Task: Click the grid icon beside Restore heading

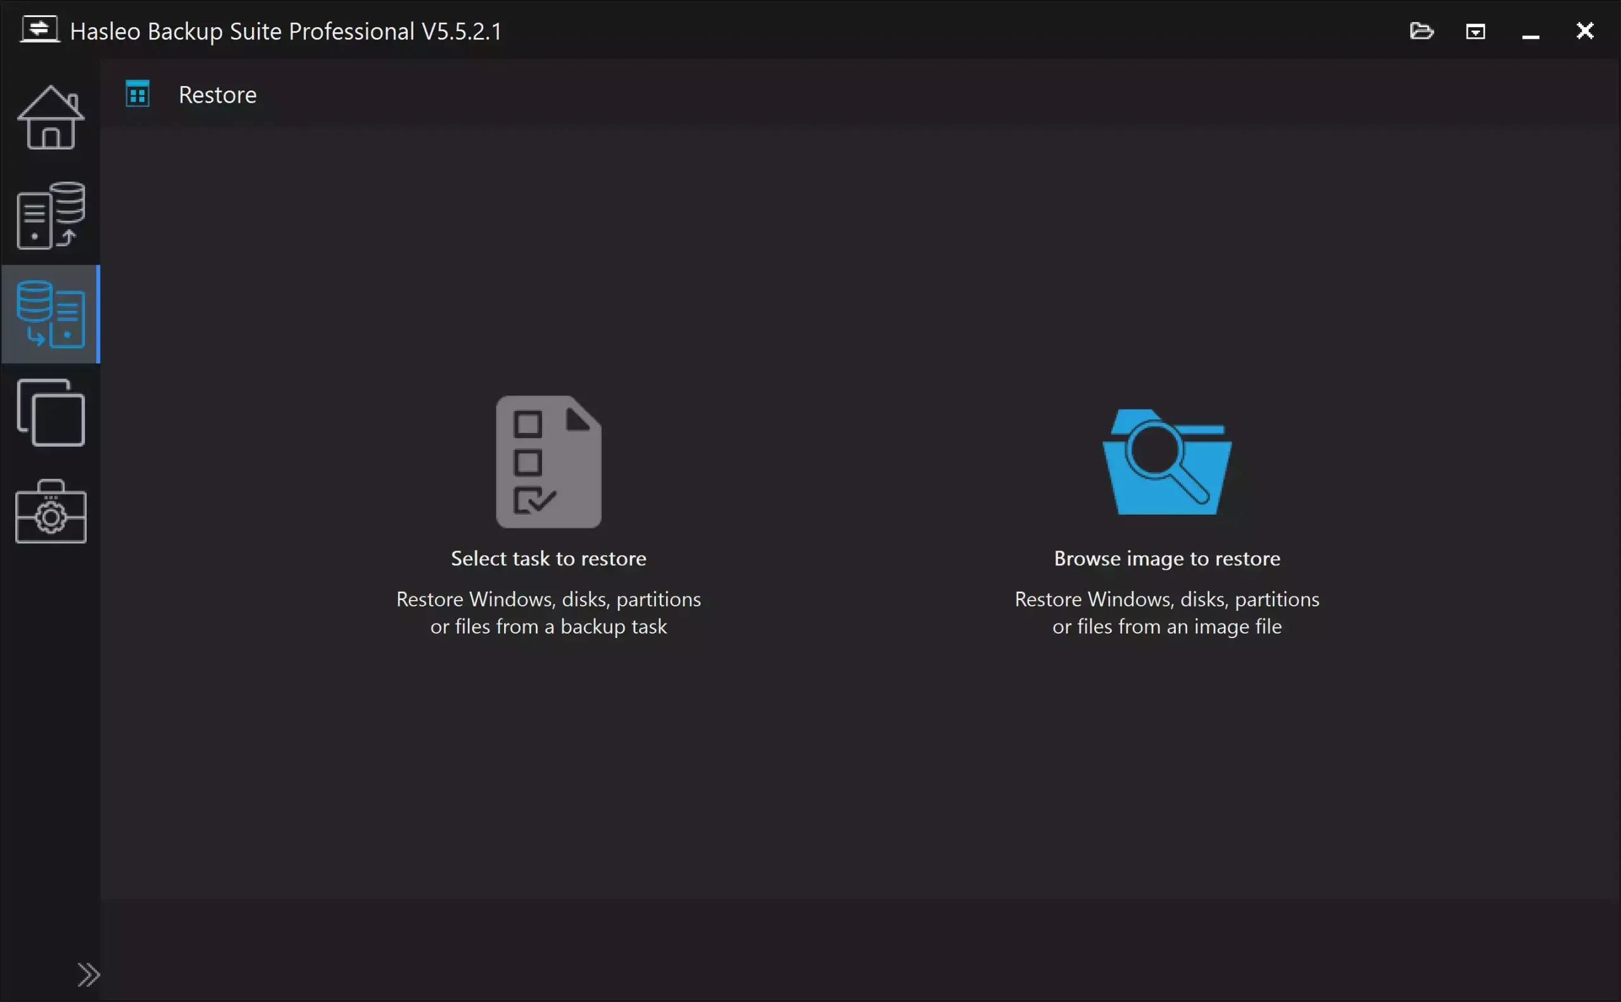Action: tap(137, 94)
